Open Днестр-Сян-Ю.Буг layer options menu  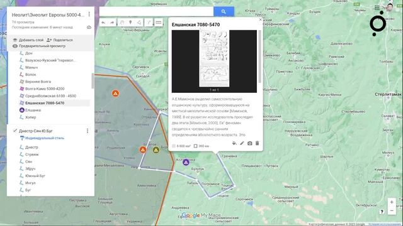(x=88, y=131)
